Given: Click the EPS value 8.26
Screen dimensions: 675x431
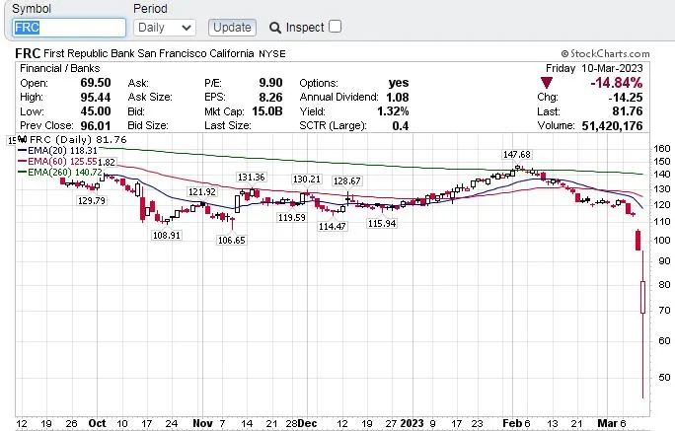Looking at the screenshot, I should tap(270, 98).
